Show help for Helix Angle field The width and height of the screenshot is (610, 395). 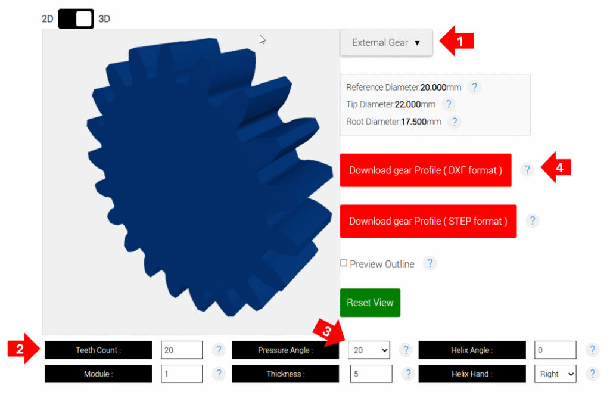[x=592, y=350]
